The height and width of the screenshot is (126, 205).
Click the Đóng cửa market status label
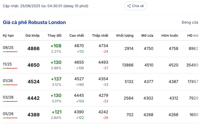190,22
